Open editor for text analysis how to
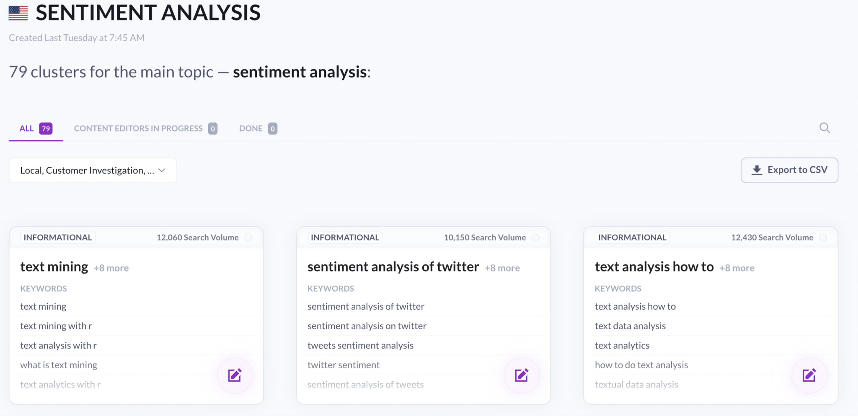 click(x=809, y=375)
